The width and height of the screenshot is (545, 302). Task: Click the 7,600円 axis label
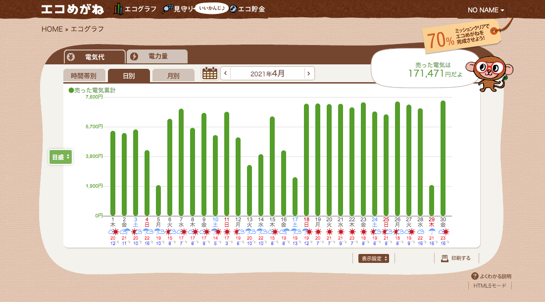[94, 97]
